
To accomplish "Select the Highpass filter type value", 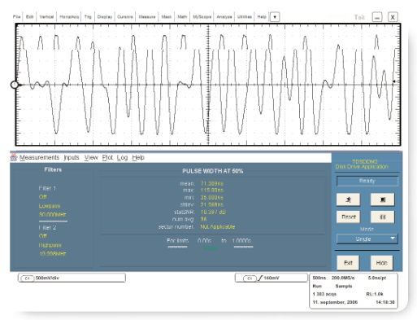I will [x=50, y=245].
